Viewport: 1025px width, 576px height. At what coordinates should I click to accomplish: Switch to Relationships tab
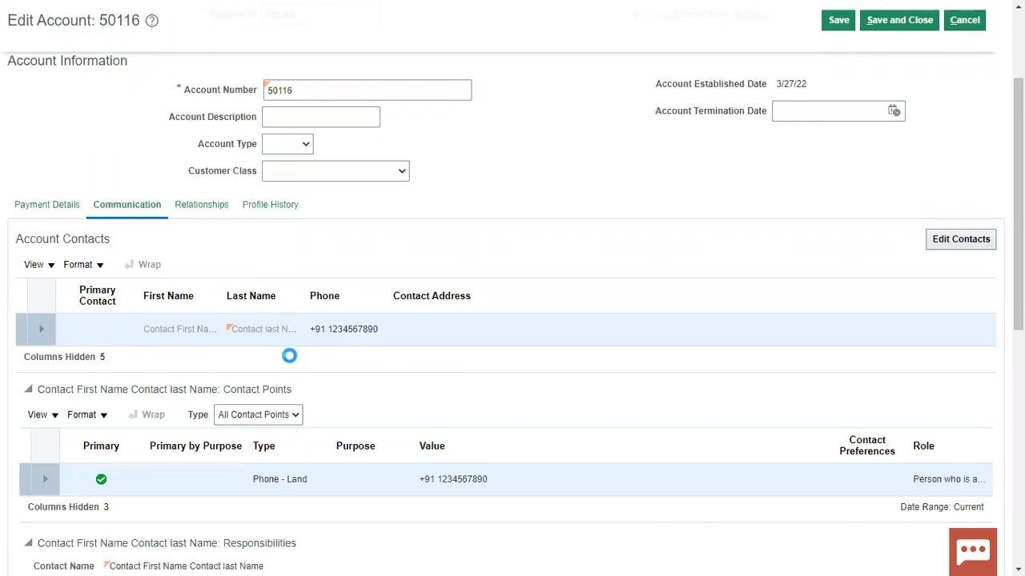pyautogui.click(x=202, y=205)
